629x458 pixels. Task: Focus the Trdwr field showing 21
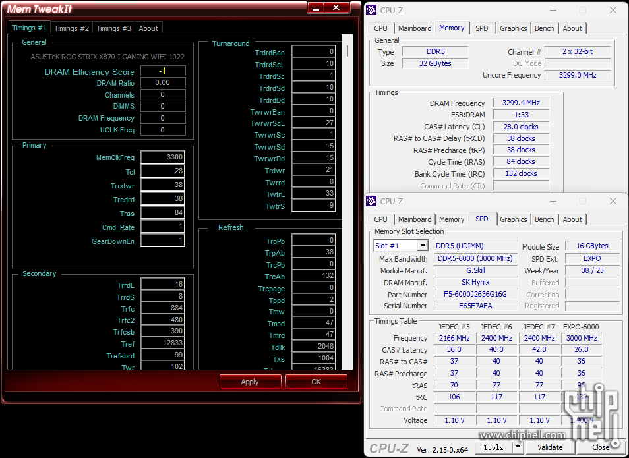coord(314,170)
